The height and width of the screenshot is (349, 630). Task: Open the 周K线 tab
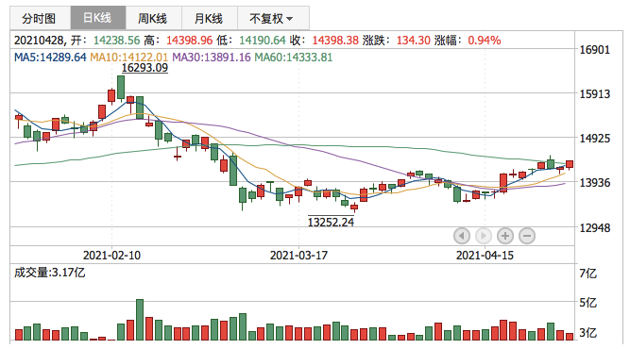(x=153, y=18)
